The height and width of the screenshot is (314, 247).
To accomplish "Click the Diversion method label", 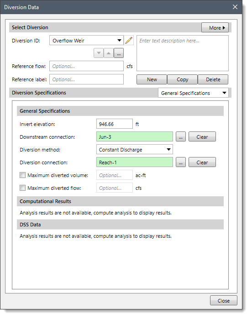I will 40,150.
